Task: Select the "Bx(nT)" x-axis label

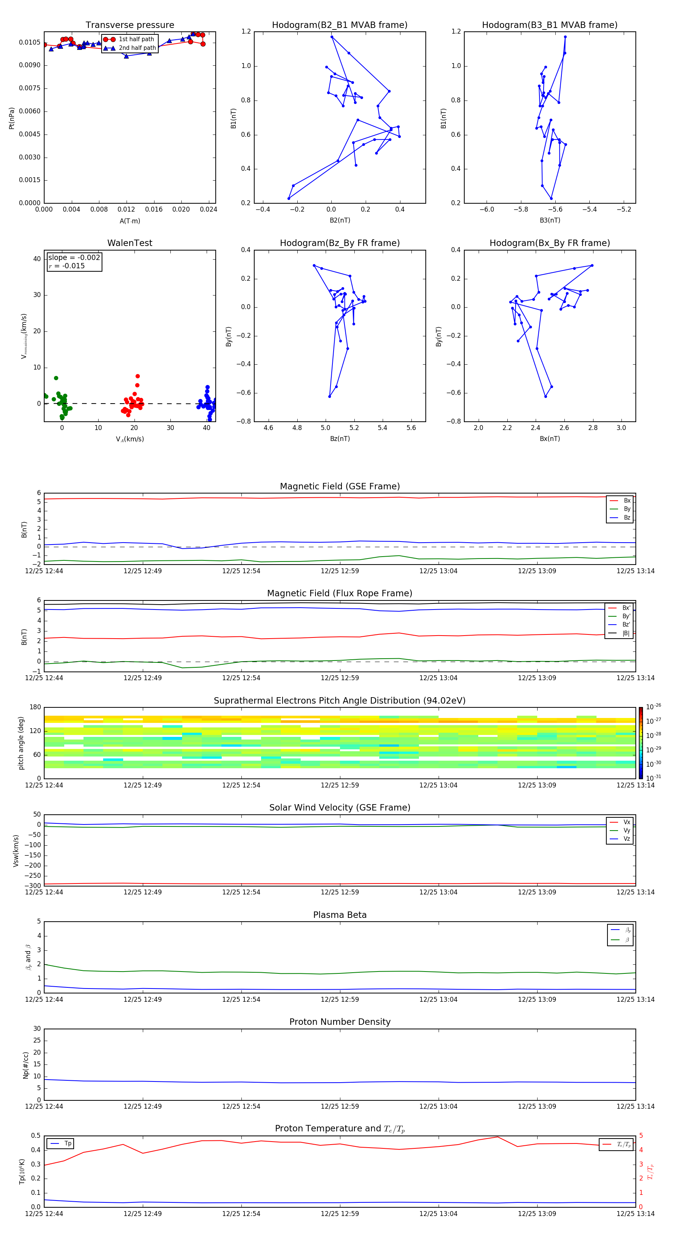Action: point(550,439)
